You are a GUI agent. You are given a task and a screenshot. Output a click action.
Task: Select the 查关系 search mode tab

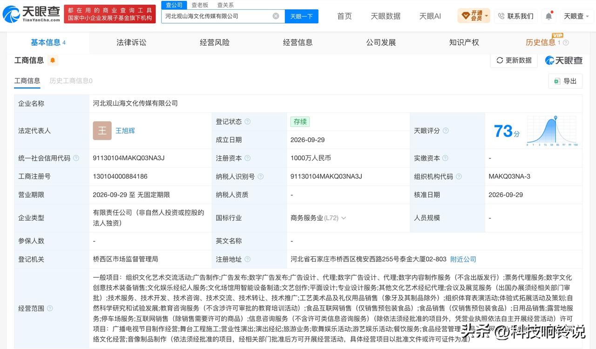pos(225,5)
